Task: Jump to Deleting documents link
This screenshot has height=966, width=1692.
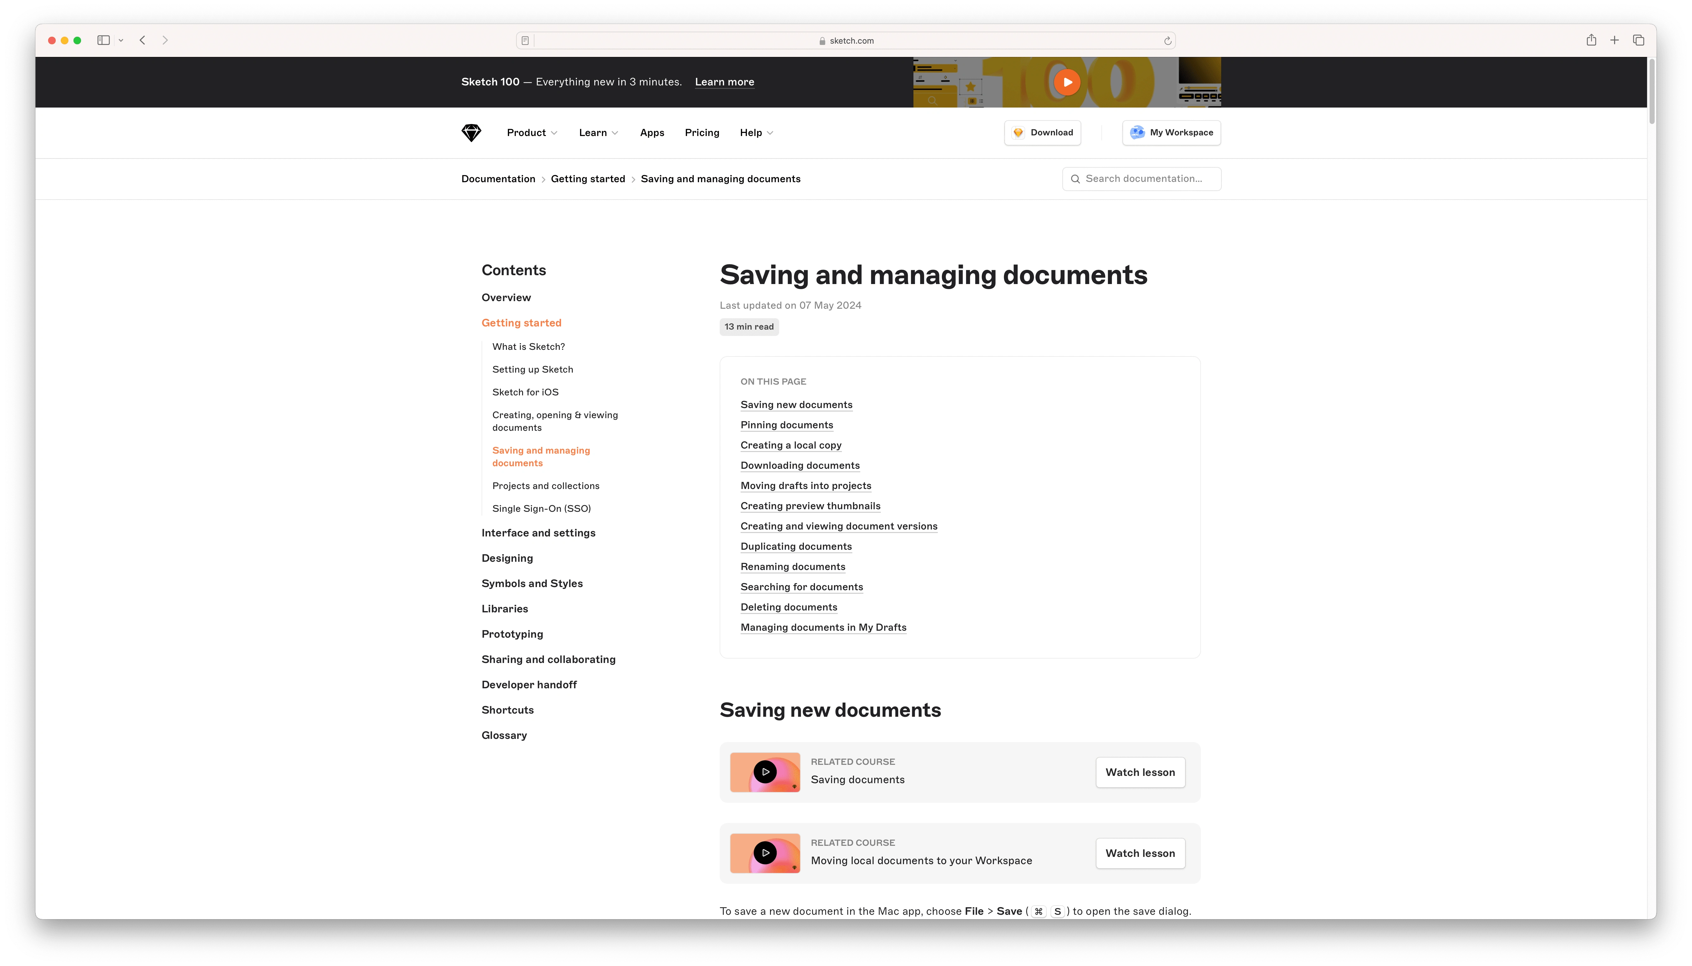Action: coord(788,607)
